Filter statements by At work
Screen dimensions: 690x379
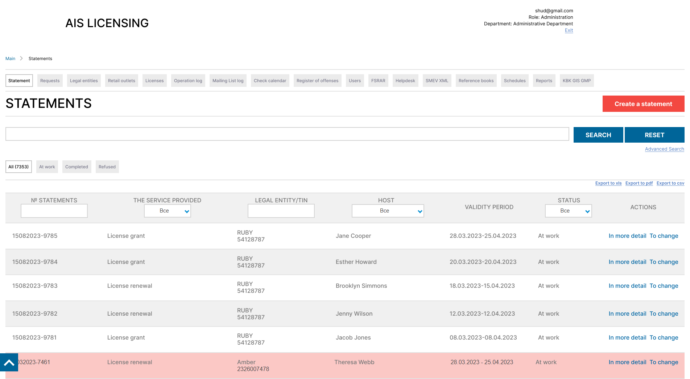(47, 167)
